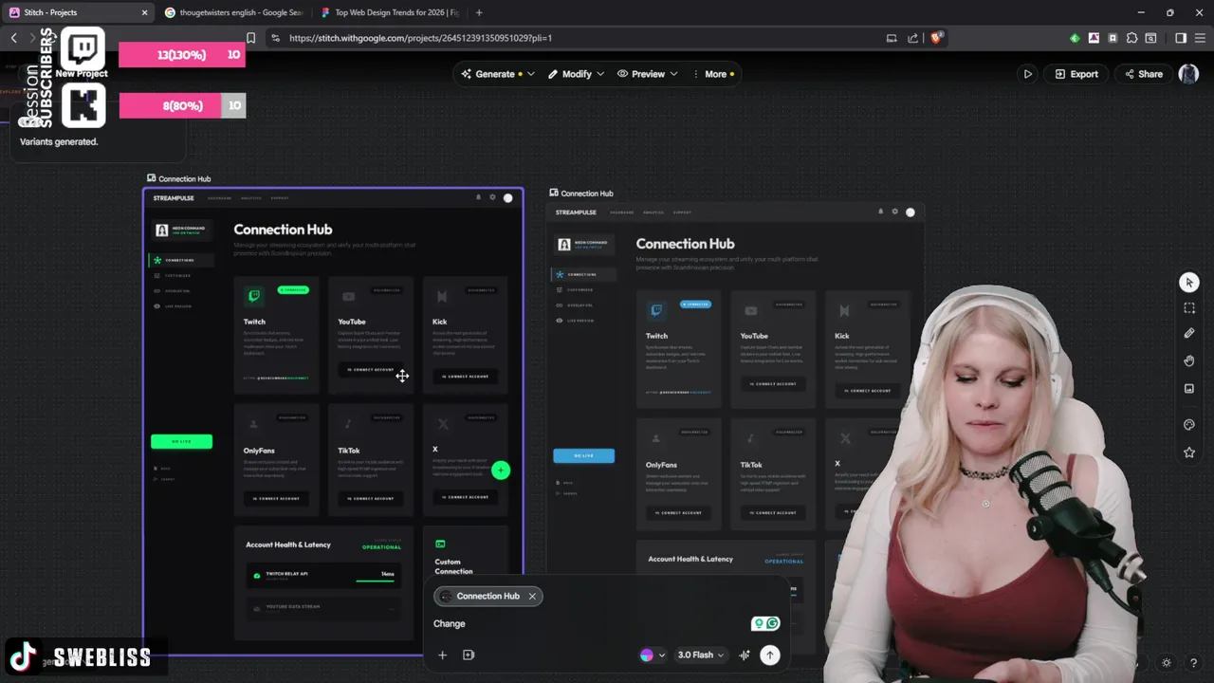This screenshot has height=683, width=1214.
Task: Click Account Health & Latency in left design
Action: pyautogui.click(x=288, y=545)
